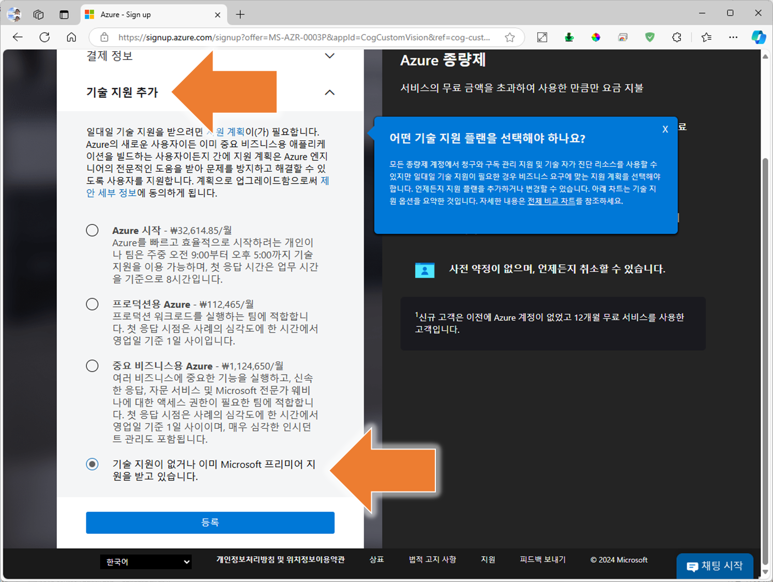Open Settings and more ellipsis menu
Screen dimensions: 773x582
[733, 37]
